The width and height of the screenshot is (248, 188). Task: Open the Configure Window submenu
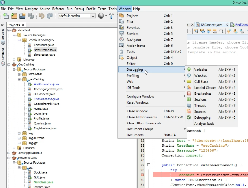pyautogui.click(x=152, y=96)
